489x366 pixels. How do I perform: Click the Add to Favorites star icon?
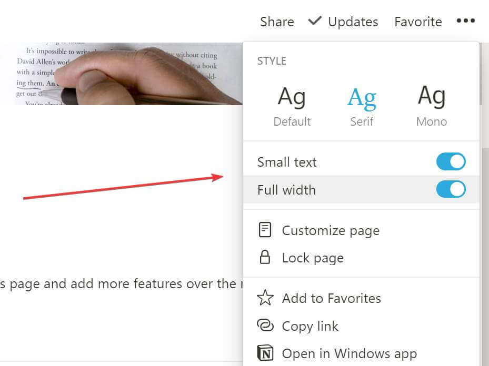point(265,298)
